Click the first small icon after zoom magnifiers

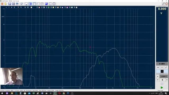(x=25, y=7)
